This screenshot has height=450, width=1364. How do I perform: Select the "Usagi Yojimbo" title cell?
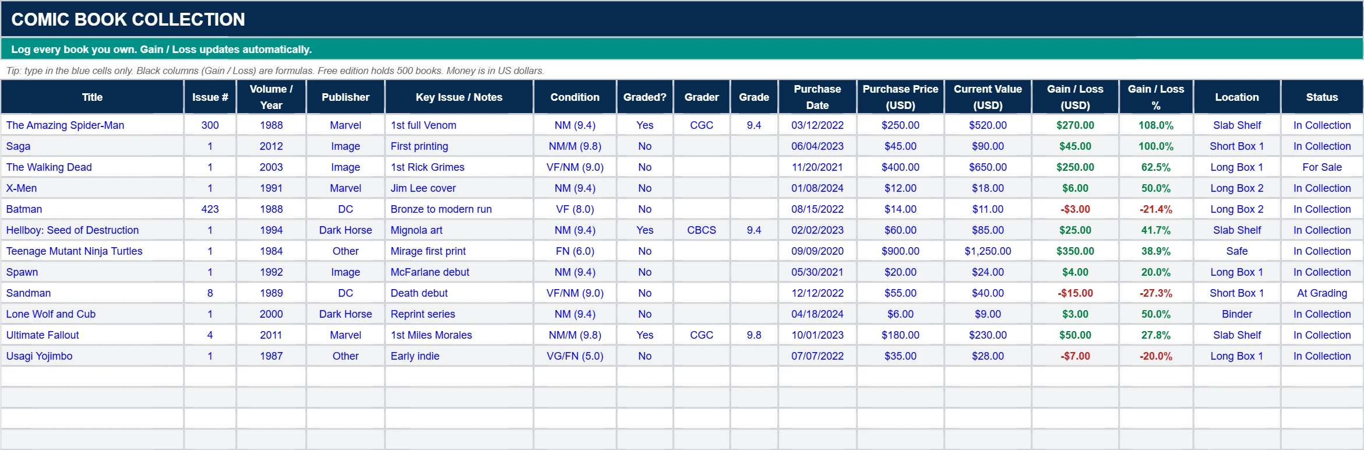coord(93,356)
